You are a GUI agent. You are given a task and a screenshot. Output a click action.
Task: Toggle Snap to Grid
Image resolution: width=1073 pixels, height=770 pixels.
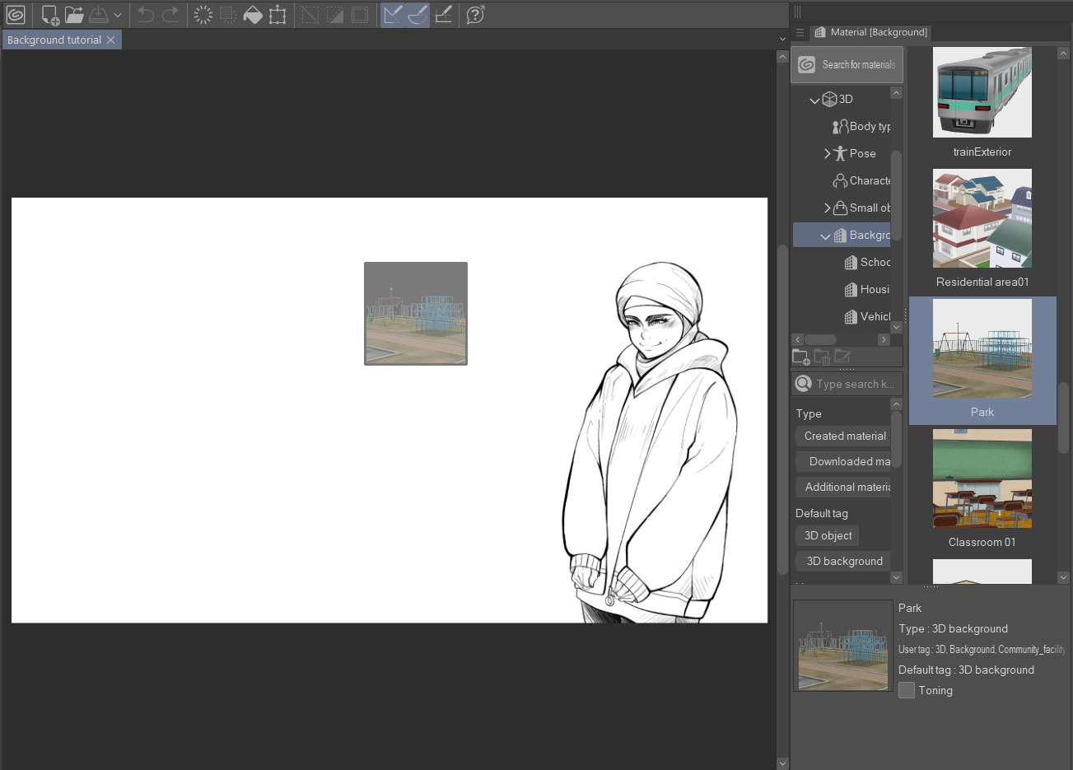click(443, 15)
